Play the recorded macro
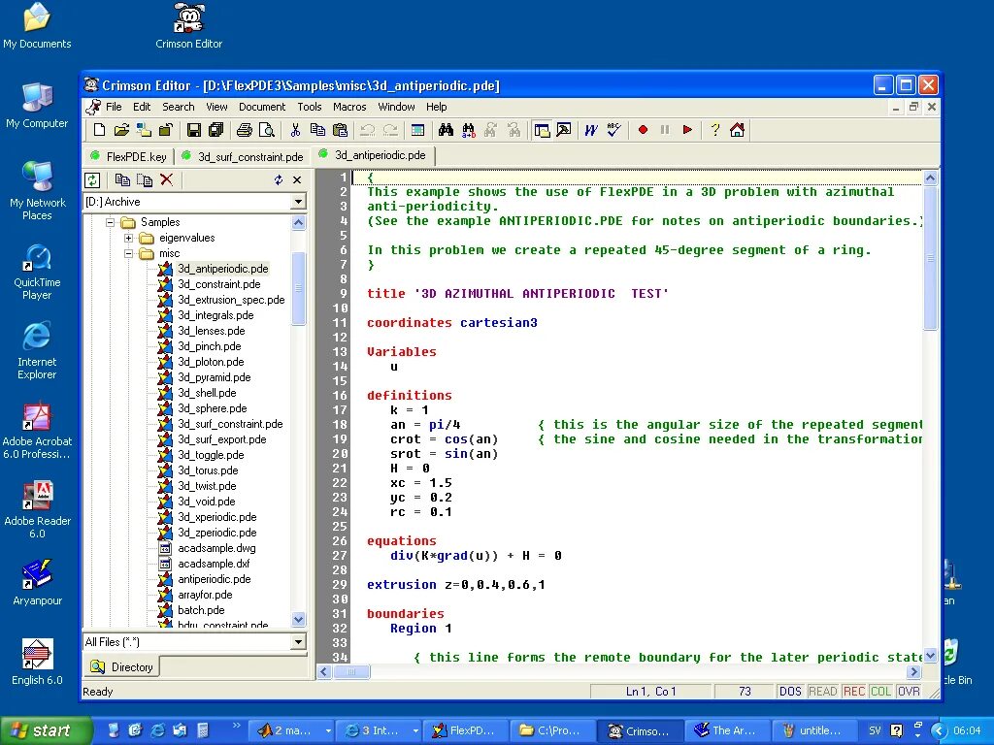Image resolution: width=994 pixels, height=745 pixels. tap(687, 130)
